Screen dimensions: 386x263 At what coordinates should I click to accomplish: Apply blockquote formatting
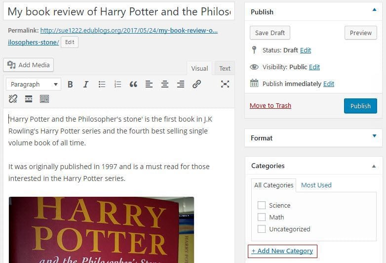tap(133, 85)
